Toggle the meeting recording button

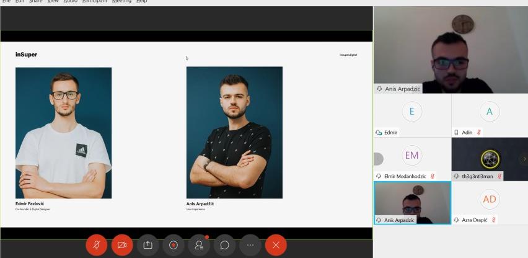(x=174, y=245)
